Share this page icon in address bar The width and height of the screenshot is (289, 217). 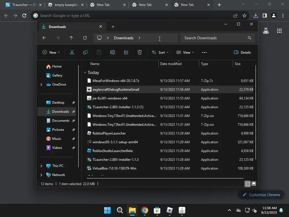(x=235, y=16)
